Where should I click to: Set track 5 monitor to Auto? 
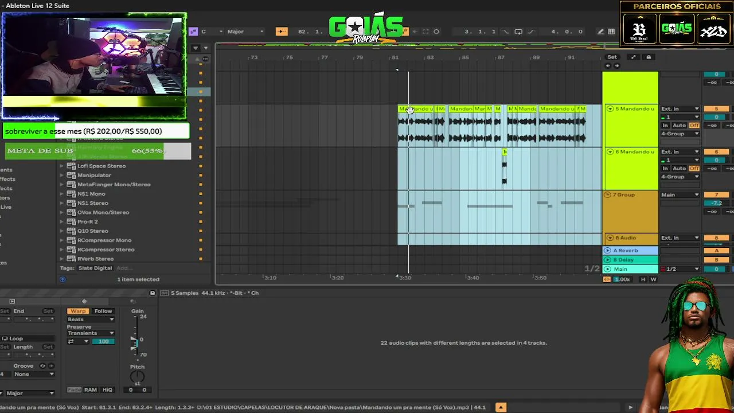pyautogui.click(x=679, y=126)
